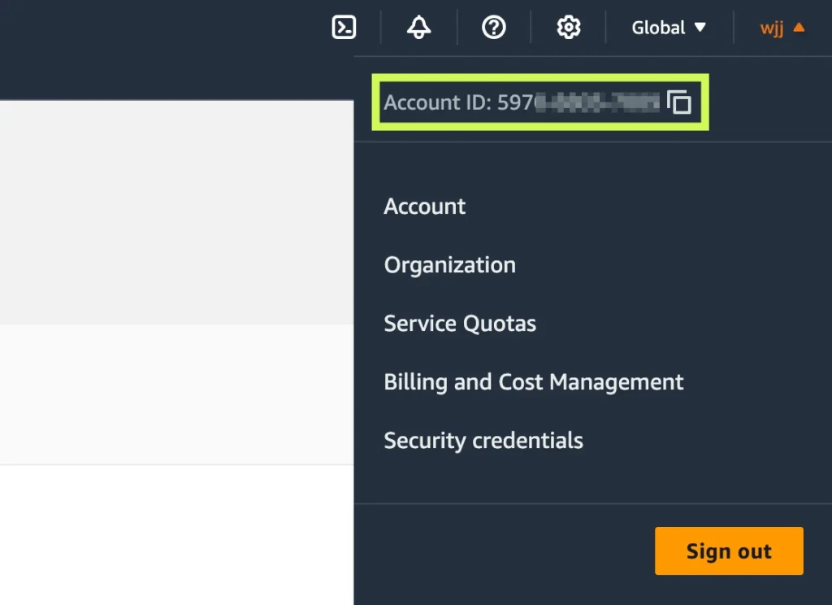Copy the account ID with copy icon
832x605 pixels.
click(679, 102)
